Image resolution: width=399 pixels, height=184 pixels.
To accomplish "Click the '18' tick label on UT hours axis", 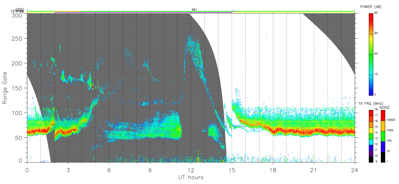I will coord(273,170).
